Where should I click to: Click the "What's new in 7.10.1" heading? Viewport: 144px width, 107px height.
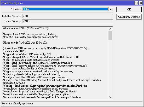26,28
